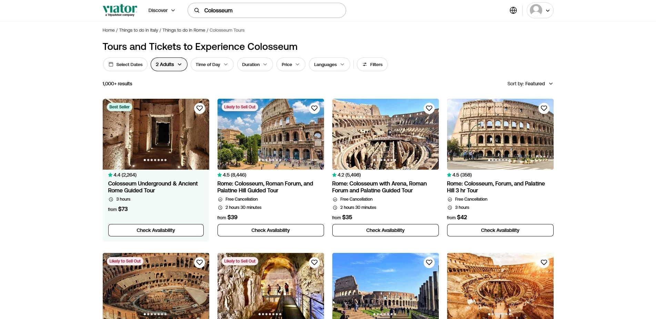Screen dimensions: 656x319
Task: Favorite the Colosseum Underground tour with heart
Action: click(199, 108)
